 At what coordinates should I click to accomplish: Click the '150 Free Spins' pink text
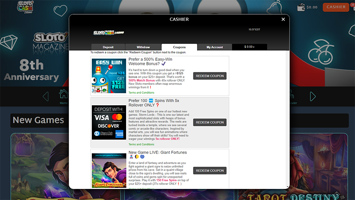point(166,180)
